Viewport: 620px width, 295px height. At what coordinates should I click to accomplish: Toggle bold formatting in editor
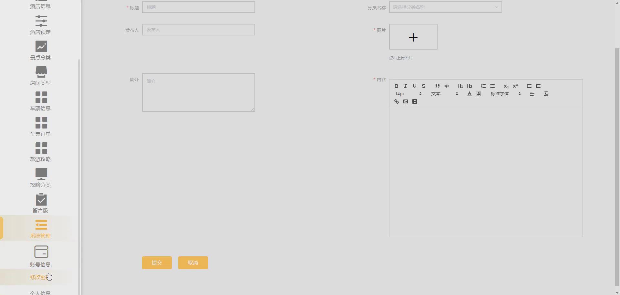tap(396, 86)
